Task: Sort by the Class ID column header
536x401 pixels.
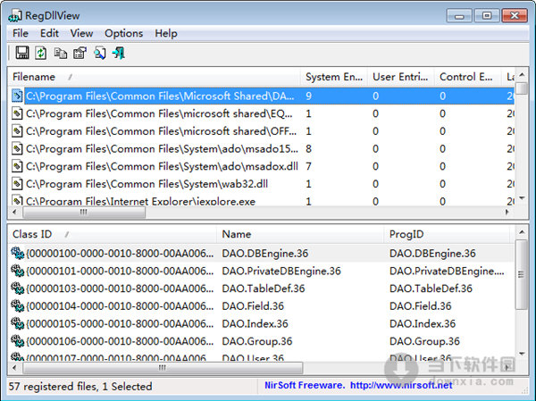Action: point(113,234)
